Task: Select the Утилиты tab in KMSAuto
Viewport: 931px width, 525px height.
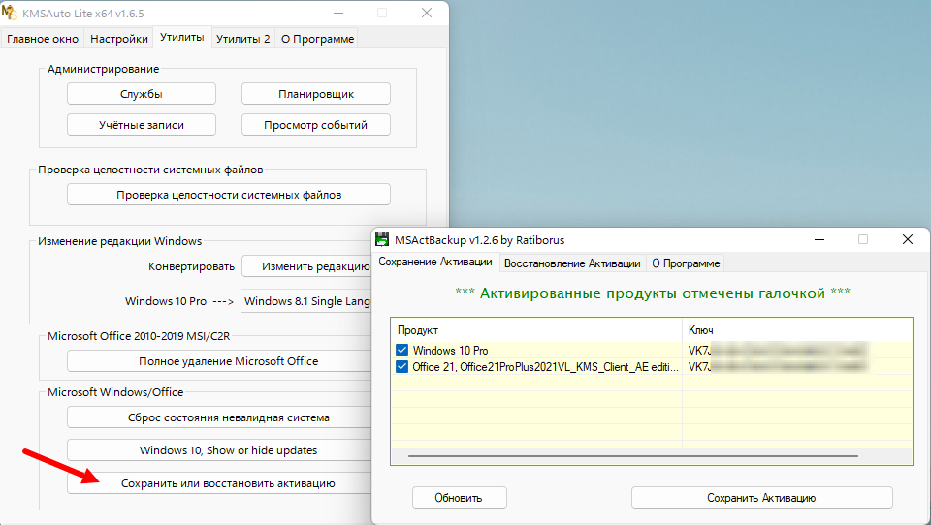Action: [x=182, y=37]
